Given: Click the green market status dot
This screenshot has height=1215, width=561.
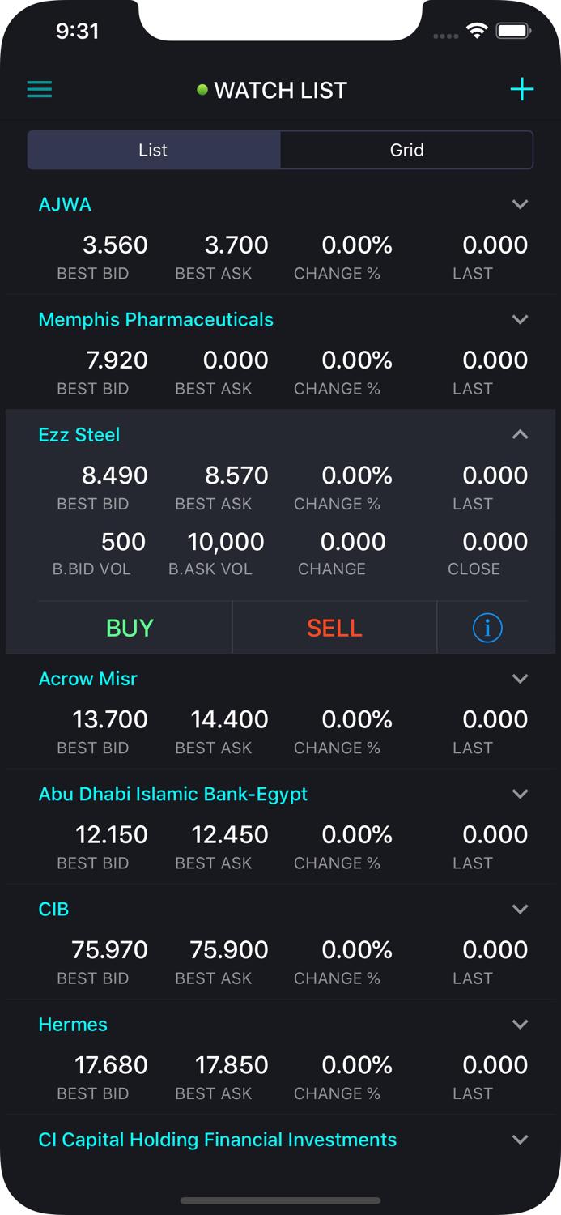Looking at the screenshot, I should [202, 91].
